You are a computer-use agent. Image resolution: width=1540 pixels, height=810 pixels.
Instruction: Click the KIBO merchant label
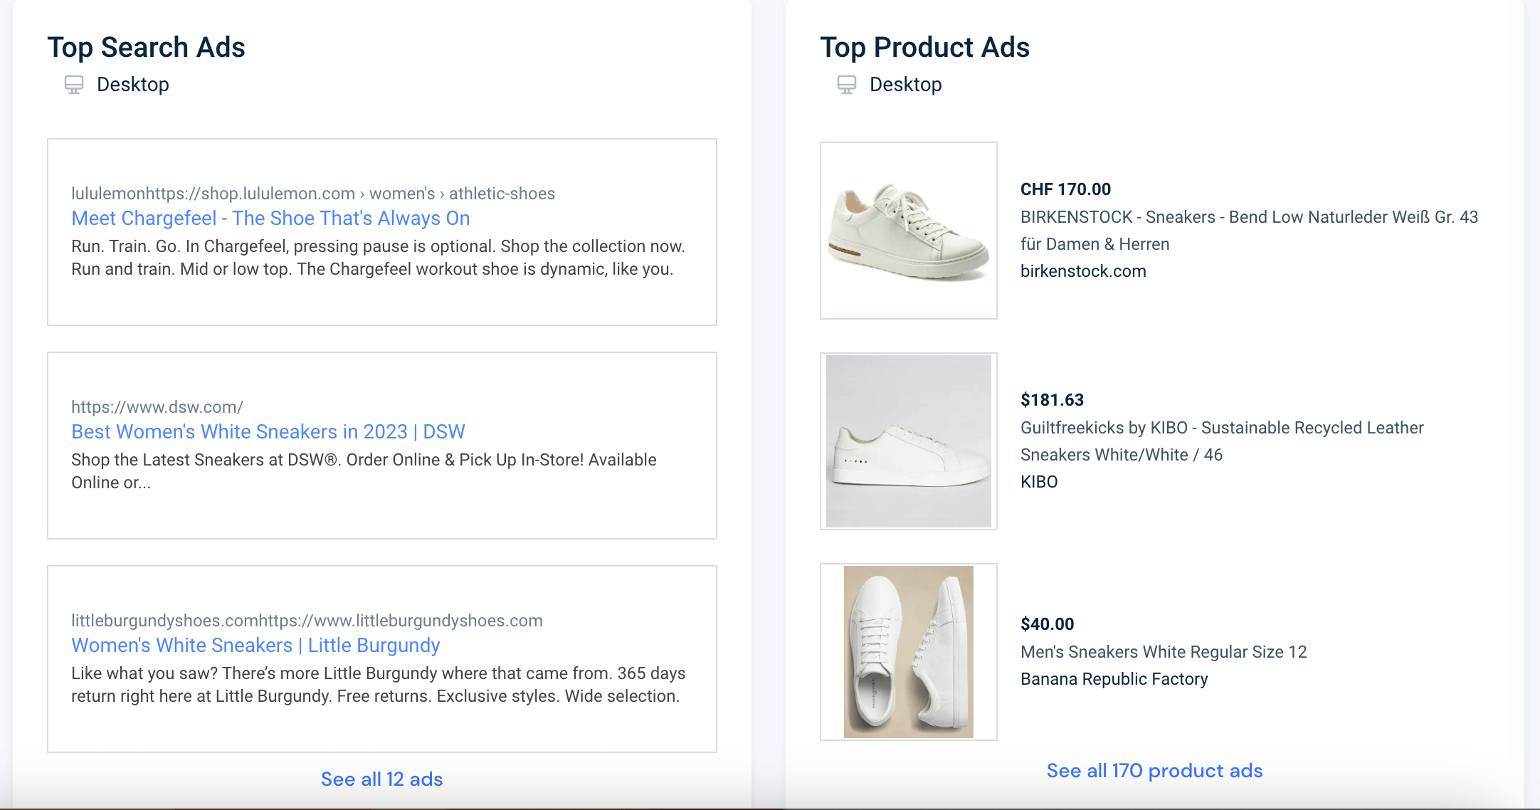[1039, 482]
